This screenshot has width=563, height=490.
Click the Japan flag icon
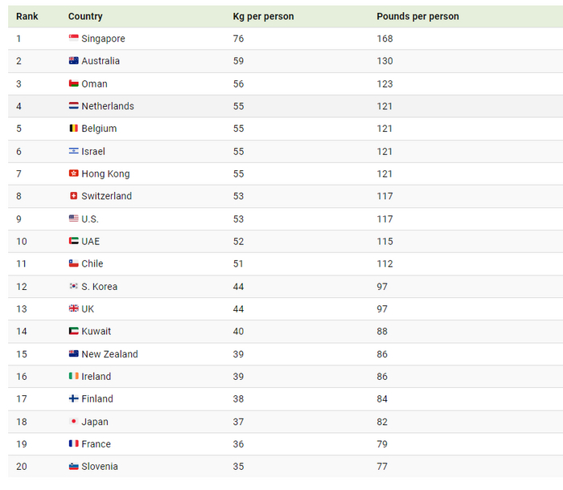73,422
